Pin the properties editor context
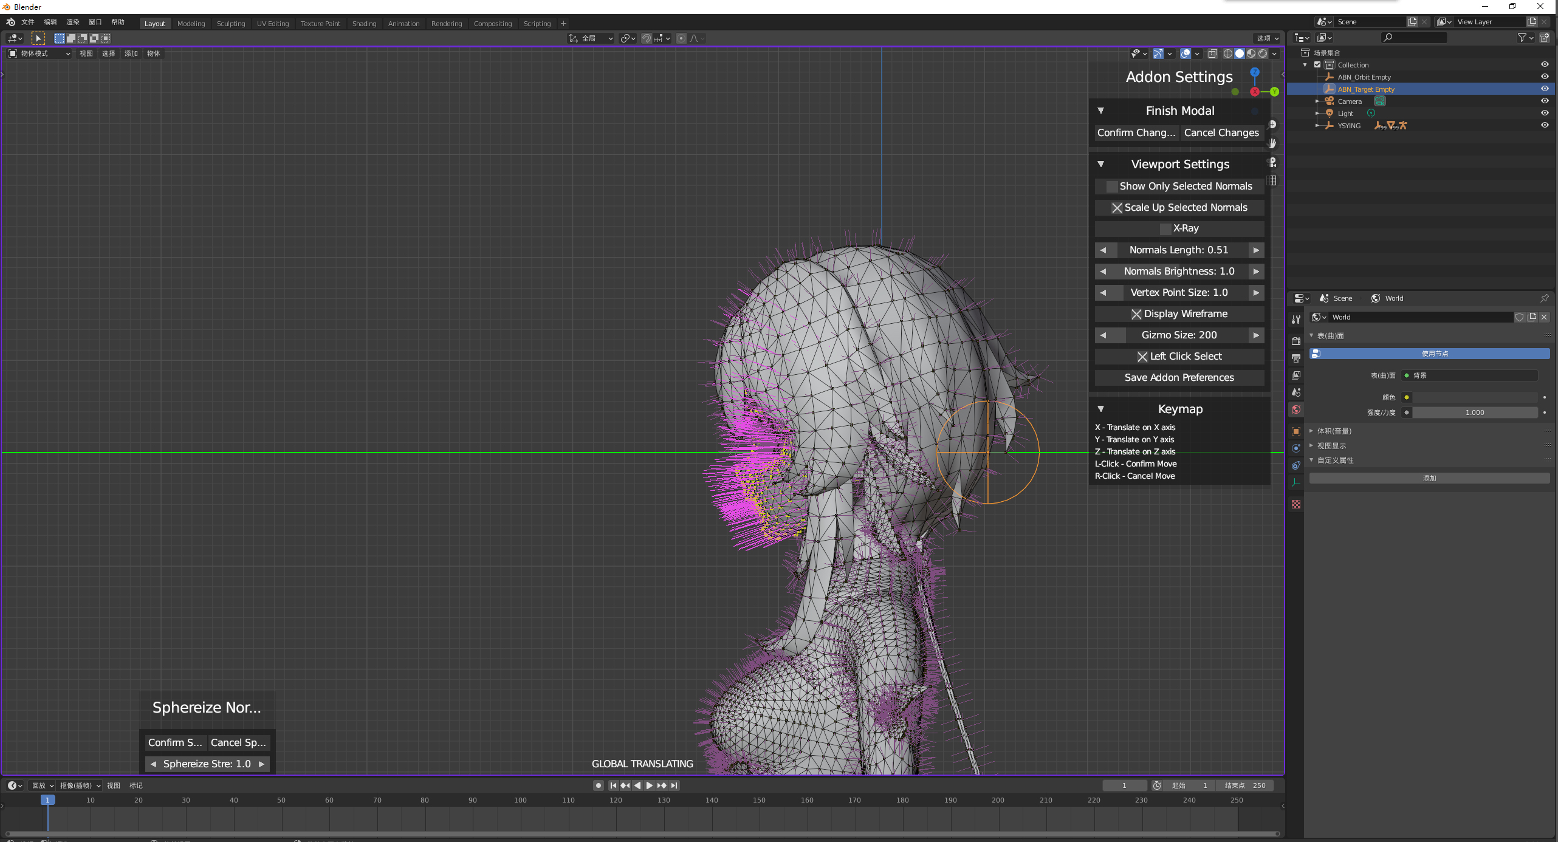Viewport: 1558px width, 842px height. (1544, 298)
